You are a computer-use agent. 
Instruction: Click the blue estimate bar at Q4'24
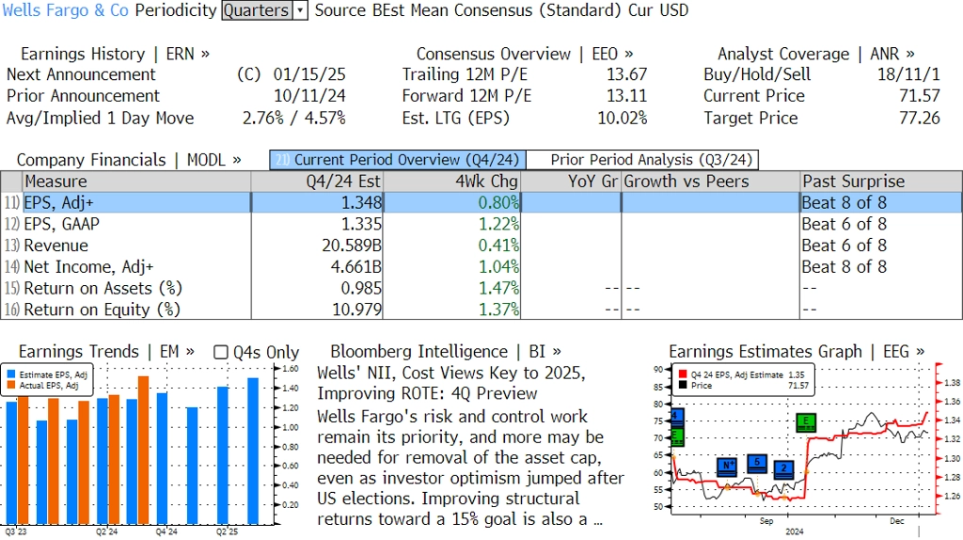click(x=162, y=459)
